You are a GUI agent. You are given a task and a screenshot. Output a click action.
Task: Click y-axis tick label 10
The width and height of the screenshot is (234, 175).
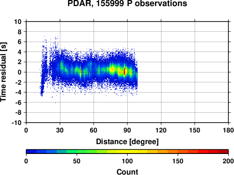tap(18, 22)
